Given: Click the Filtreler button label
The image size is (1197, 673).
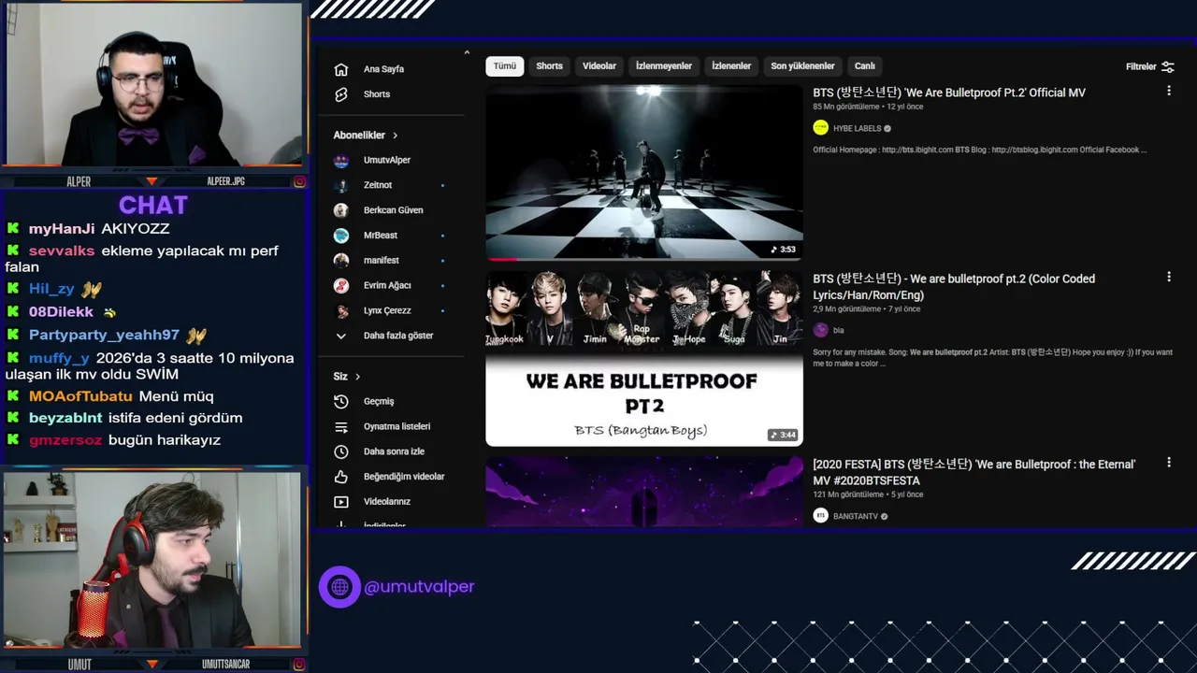Looking at the screenshot, I should pyautogui.click(x=1141, y=66).
